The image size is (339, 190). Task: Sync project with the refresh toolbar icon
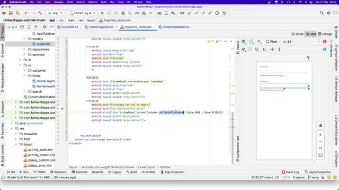pyautogui.click(x=17, y=13)
